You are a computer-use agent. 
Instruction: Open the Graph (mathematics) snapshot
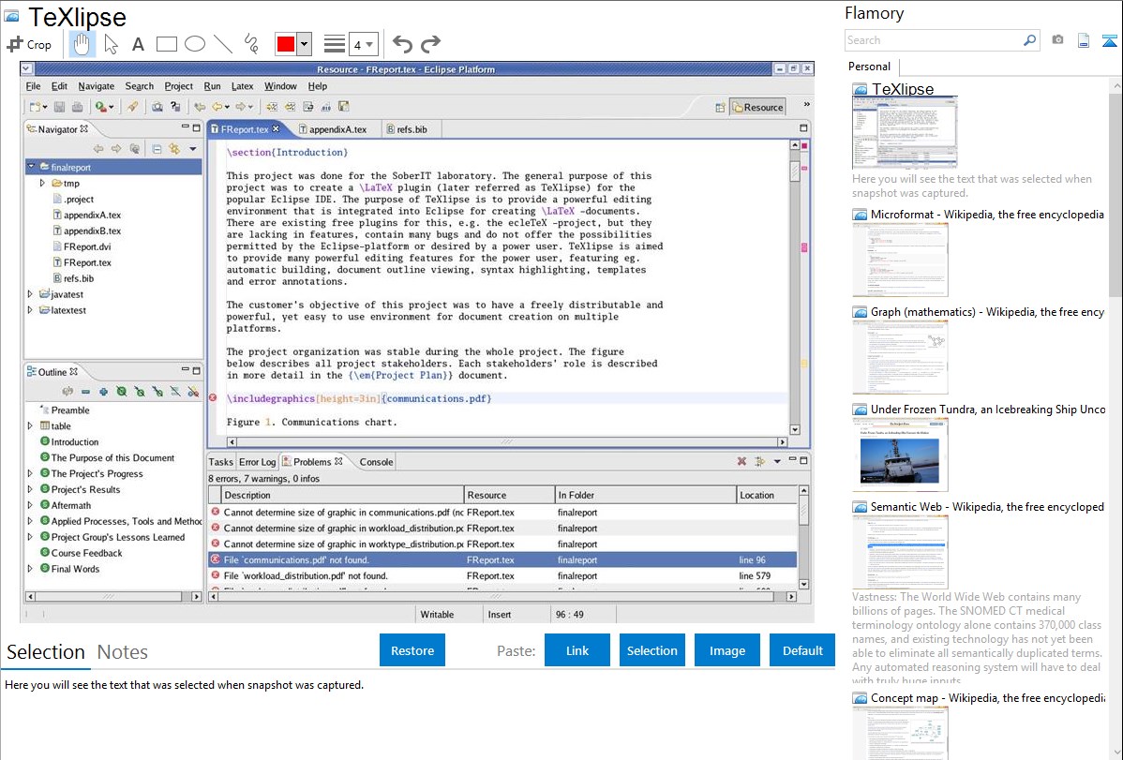click(900, 357)
